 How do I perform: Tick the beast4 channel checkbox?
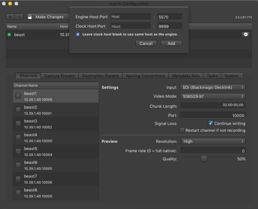click(x=18, y=137)
